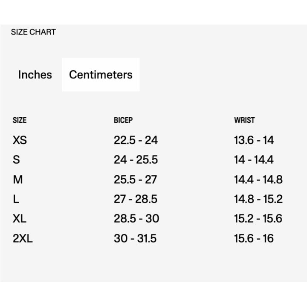
Task: Click the SIZE CHART heading
Action: pos(33,32)
